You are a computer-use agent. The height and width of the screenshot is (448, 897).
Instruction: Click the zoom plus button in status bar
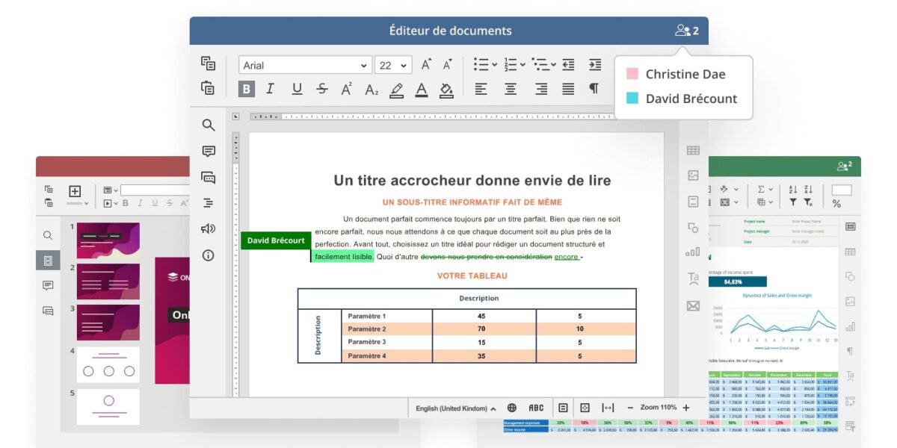[x=685, y=408]
